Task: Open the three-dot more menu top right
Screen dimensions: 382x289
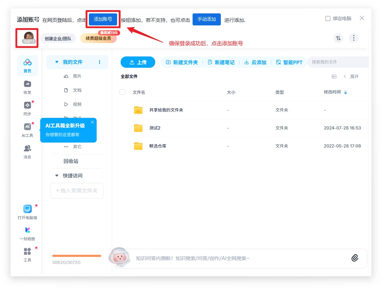Action: 354,38
